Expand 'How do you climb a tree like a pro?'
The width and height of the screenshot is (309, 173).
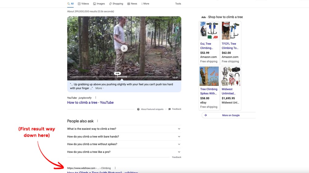(x=124, y=152)
